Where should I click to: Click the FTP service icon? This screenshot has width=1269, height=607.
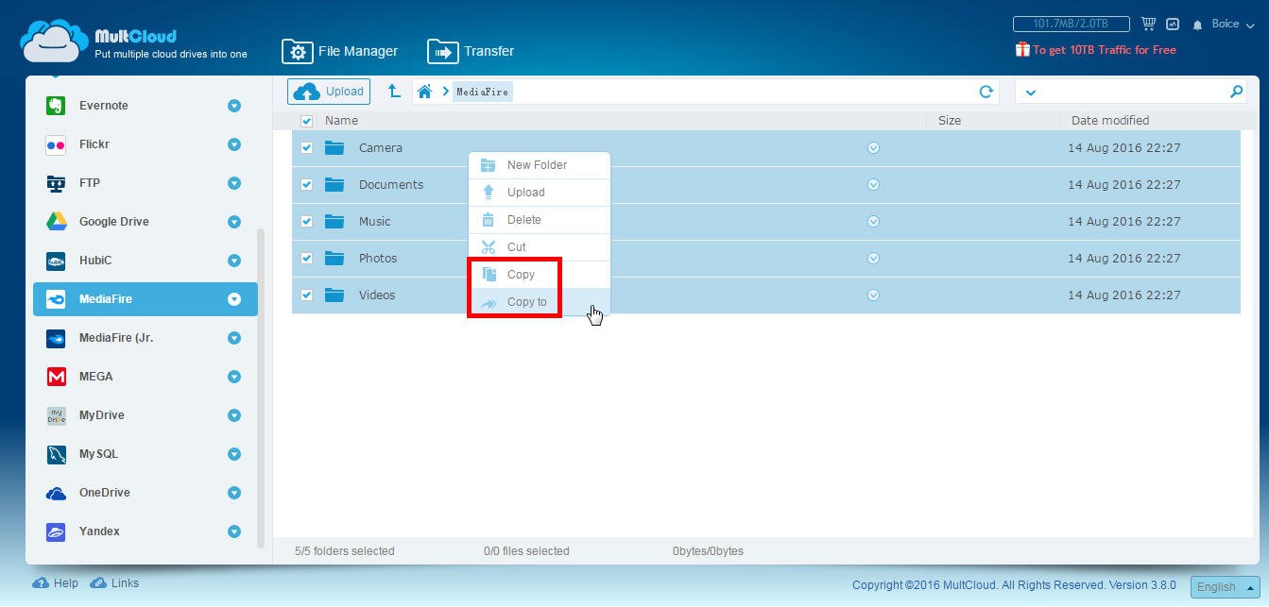pyautogui.click(x=56, y=183)
